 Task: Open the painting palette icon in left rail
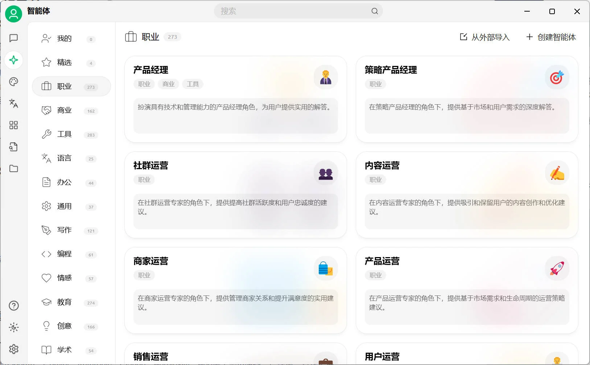(x=13, y=81)
